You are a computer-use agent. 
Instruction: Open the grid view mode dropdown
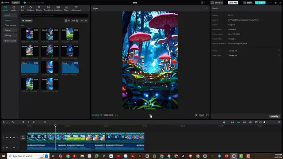(x=67, y=21)
